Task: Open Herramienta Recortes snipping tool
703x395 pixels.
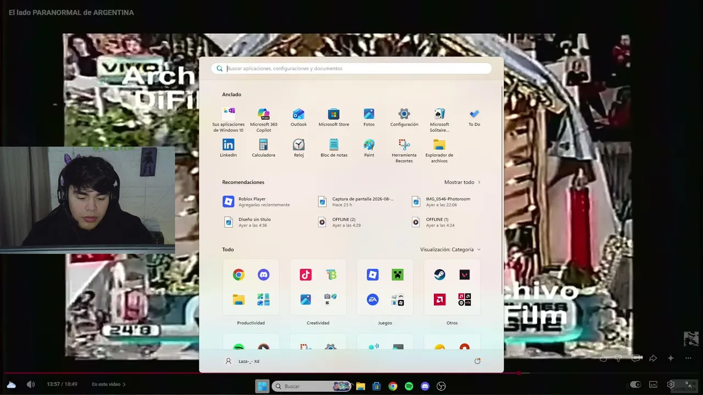Action: [x=404, y=150]
